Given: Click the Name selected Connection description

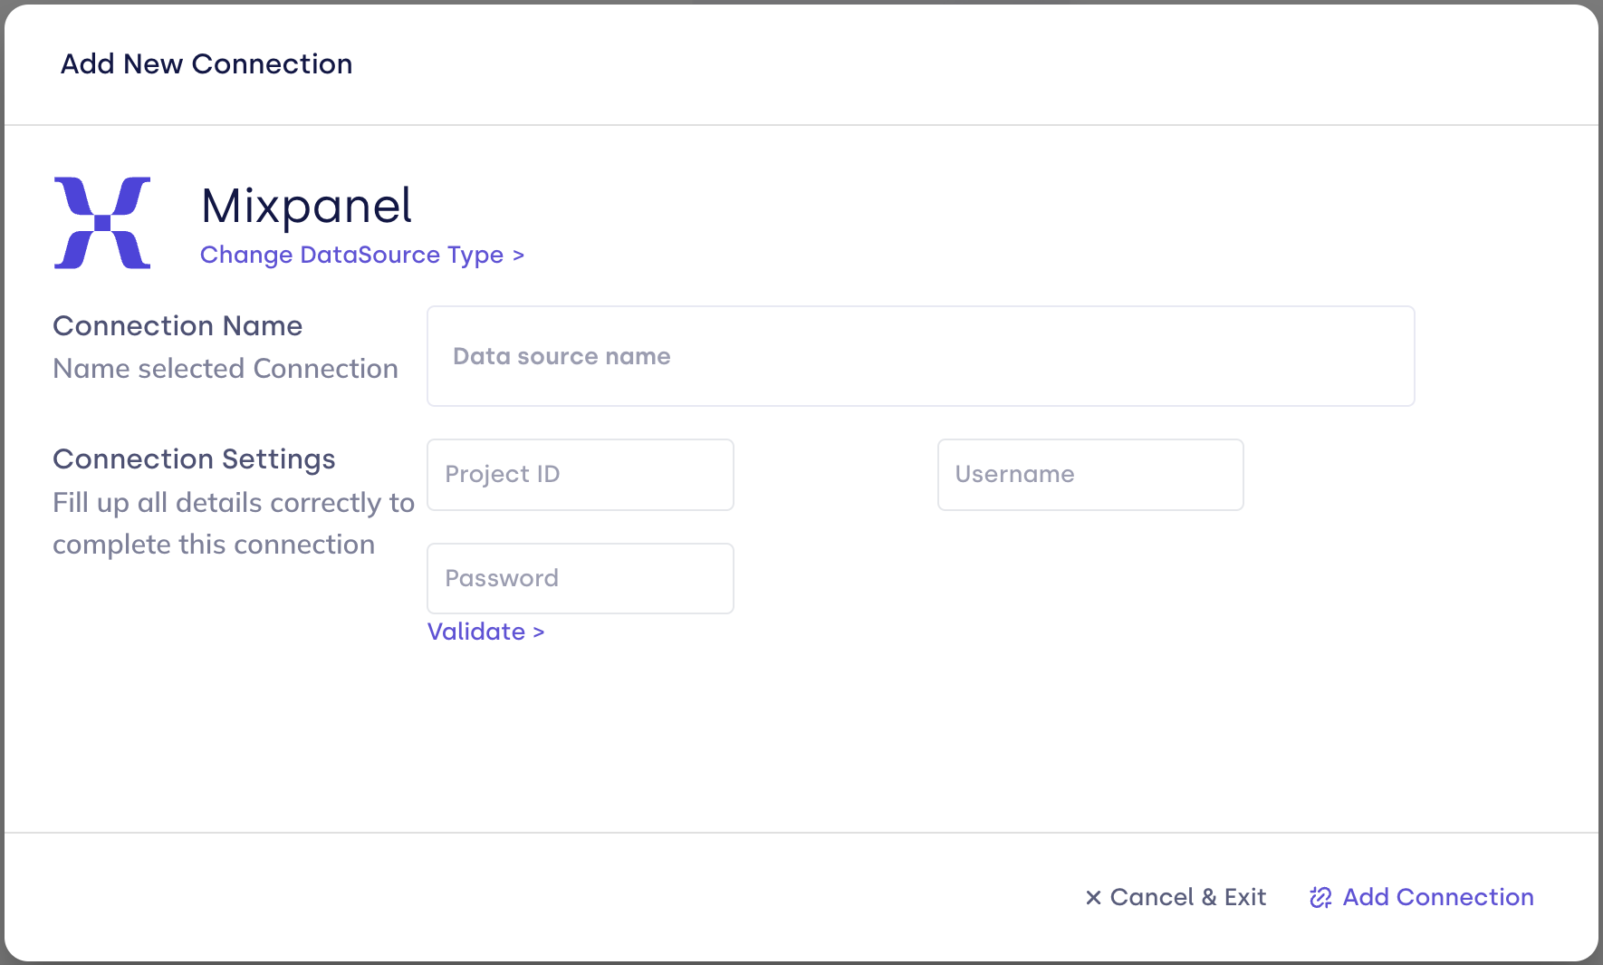Looking at the screenshot, I should coord(226,369).
